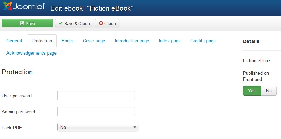Go to the Cover page tab
281x139 pixels.
click(x=94, y=41)
